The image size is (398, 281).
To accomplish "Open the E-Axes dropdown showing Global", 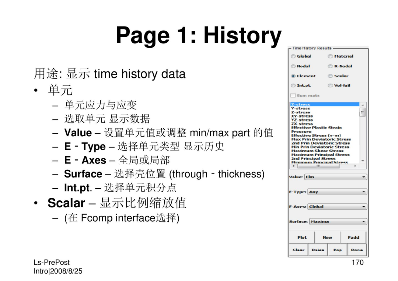I will click(x=337, y=207).
